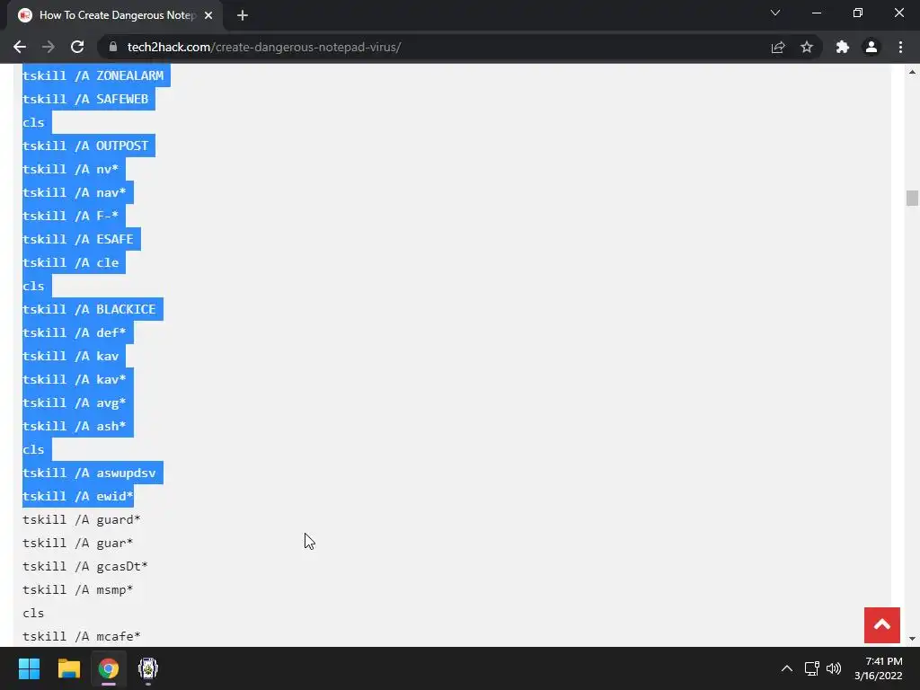
Task: Open the Windows Start menu
Action: click(29, 668)
